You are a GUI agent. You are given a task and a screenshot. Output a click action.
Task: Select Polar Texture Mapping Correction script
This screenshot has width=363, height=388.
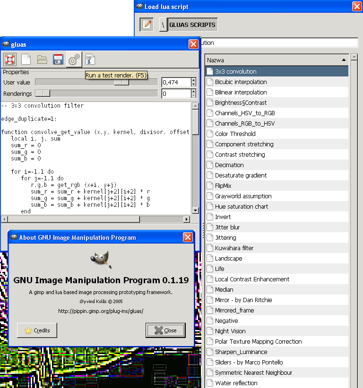277,342
